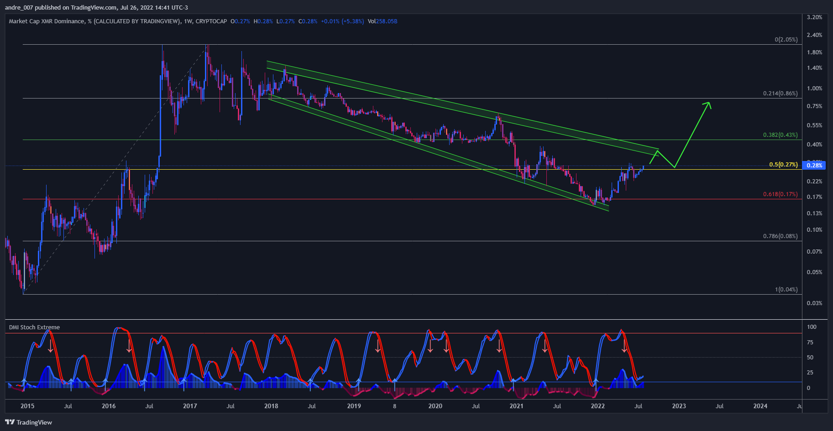
Task: Click 2020 on the time axis
Action: pyautogui.click(x=435, y=406)
